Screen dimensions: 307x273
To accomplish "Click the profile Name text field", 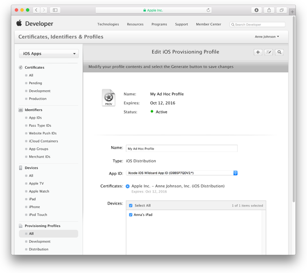I will pyautogui.click(x=182, y=148).
